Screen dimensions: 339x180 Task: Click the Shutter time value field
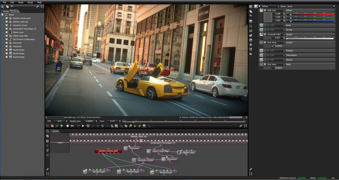89,121
